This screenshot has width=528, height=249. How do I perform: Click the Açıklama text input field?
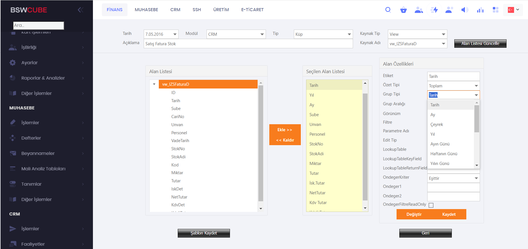248,44
